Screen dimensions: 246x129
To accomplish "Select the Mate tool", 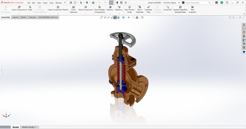I will click(x=30, y=8).
